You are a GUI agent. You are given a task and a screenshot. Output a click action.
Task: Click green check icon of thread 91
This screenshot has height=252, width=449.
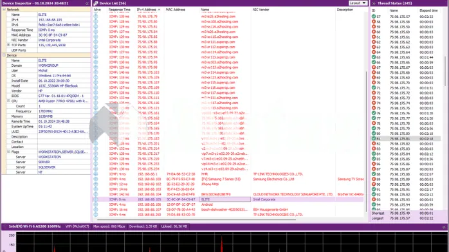coord(374,190)
